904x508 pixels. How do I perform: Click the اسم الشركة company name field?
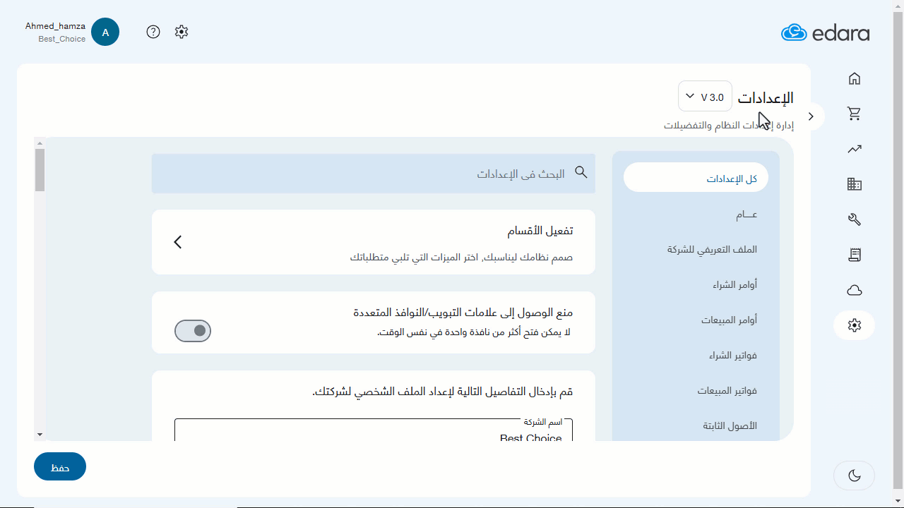click(374, 430)
